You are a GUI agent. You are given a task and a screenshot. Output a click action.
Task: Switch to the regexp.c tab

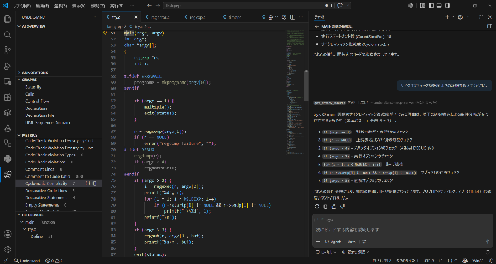pyautogui.click(x=198, y=17)
